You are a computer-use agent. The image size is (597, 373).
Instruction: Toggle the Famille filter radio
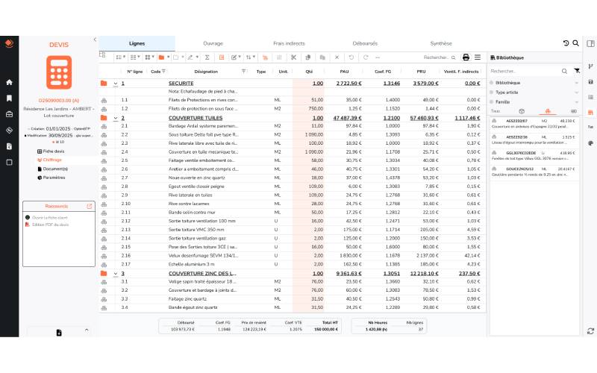493,101
